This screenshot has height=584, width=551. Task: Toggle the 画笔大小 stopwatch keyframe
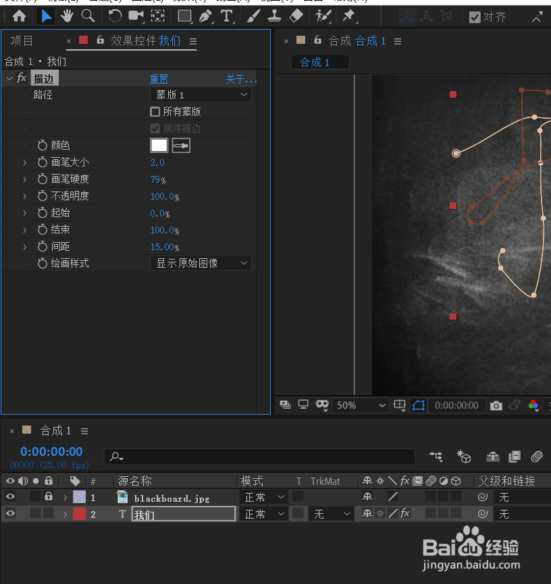pyautogui.click(x=42, y=163)
